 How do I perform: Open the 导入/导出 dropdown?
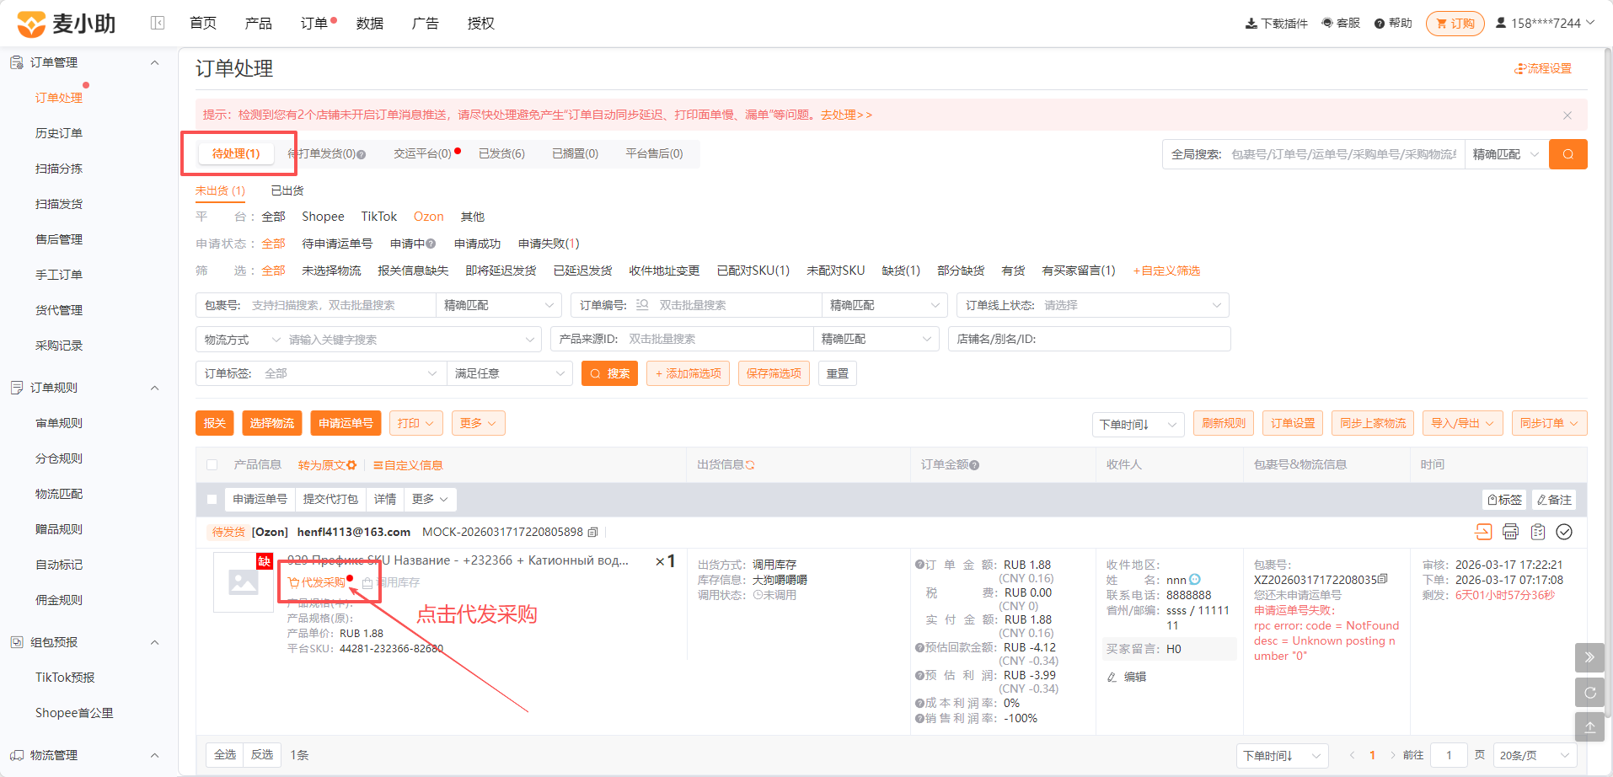tap(1462, 423)
